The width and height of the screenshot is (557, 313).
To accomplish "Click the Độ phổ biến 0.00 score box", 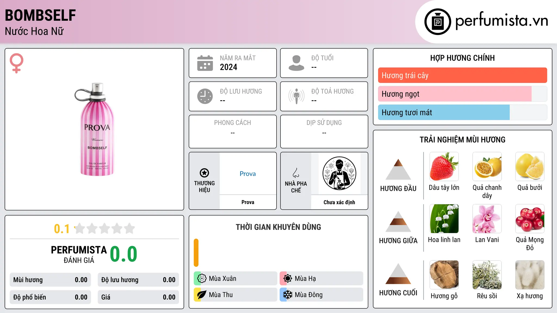I will [50, 297].
